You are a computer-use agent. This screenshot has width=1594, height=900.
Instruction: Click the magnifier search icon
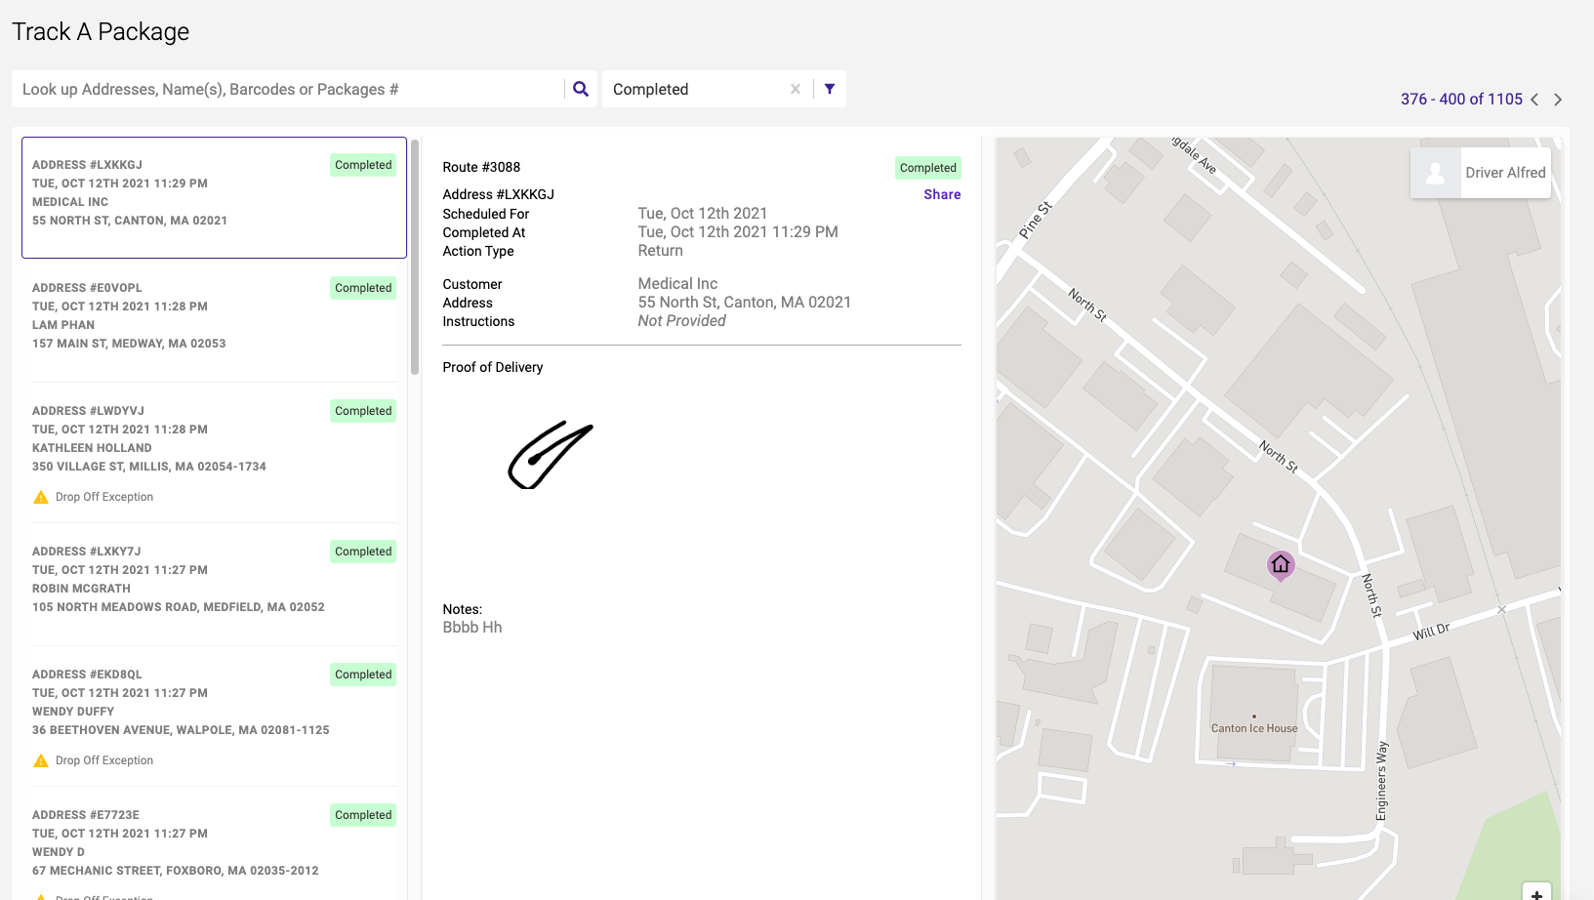click(581, 89)
